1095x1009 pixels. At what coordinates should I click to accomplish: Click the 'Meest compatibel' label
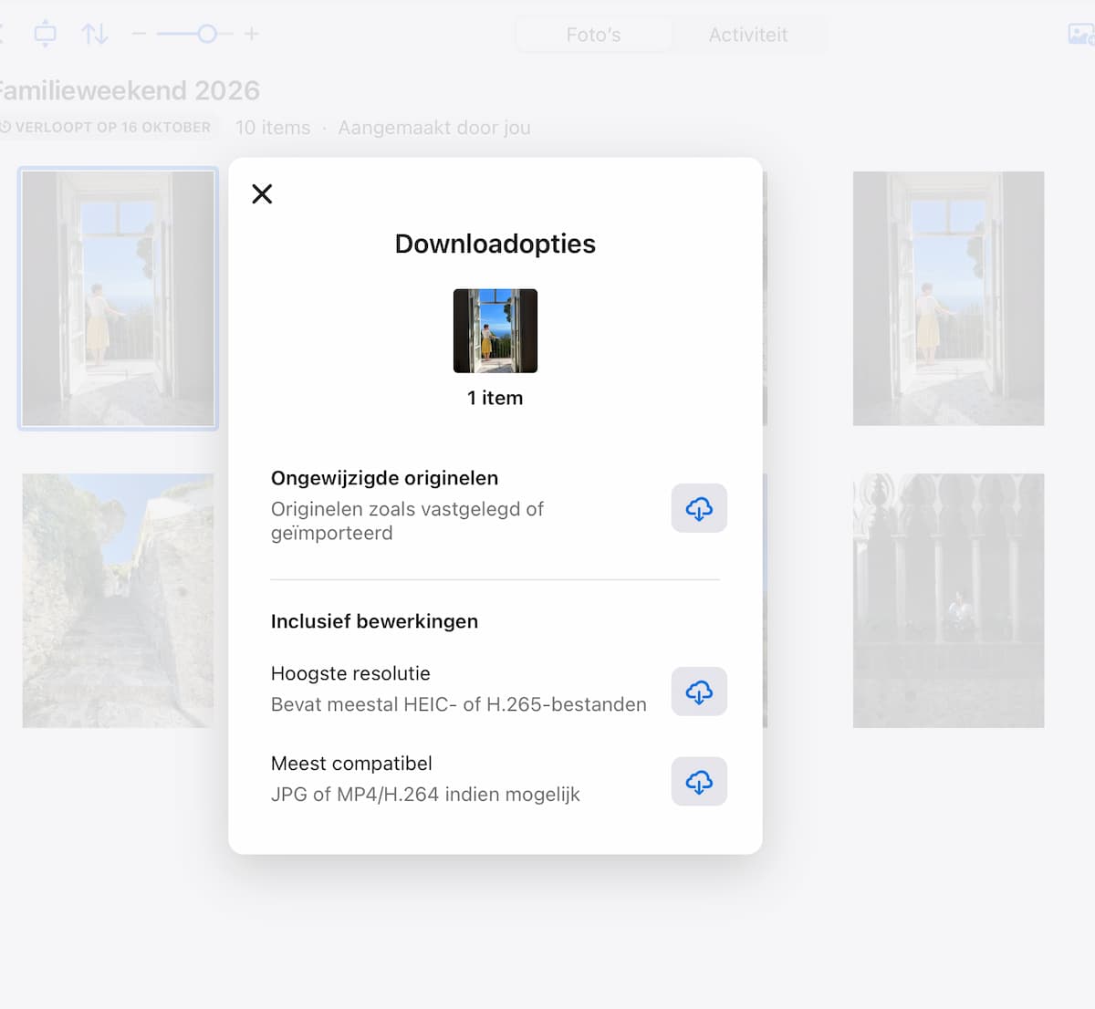click(x=351, y=764)
